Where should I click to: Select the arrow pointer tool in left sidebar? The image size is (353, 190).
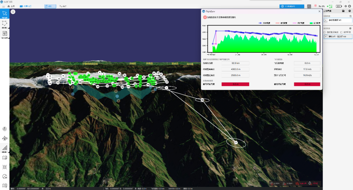click(x=5, y=14)
